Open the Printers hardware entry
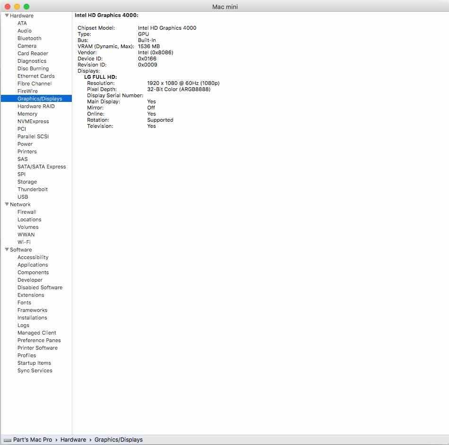 (x=27, y=151)
